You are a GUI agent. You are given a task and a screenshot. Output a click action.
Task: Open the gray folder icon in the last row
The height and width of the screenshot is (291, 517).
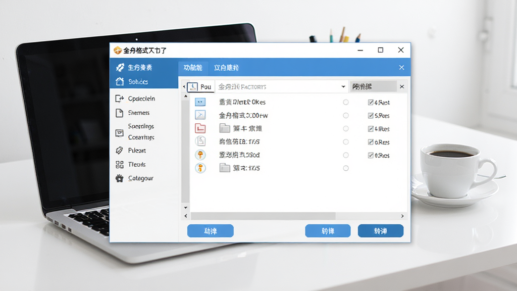225,168
